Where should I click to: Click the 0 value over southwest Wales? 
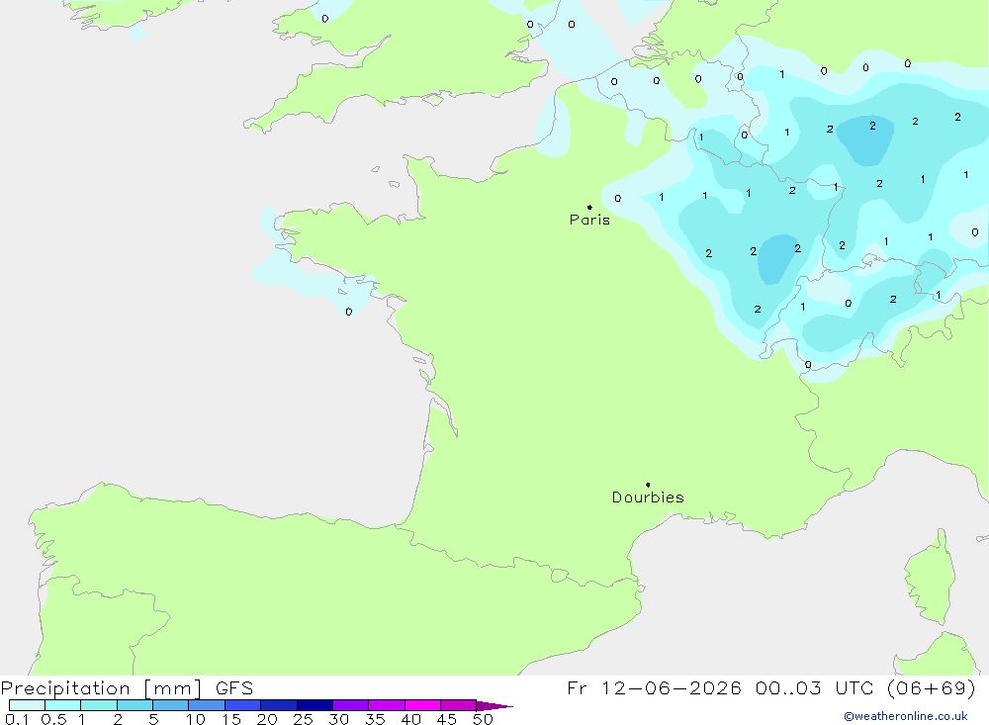click(x=324, y=19)
